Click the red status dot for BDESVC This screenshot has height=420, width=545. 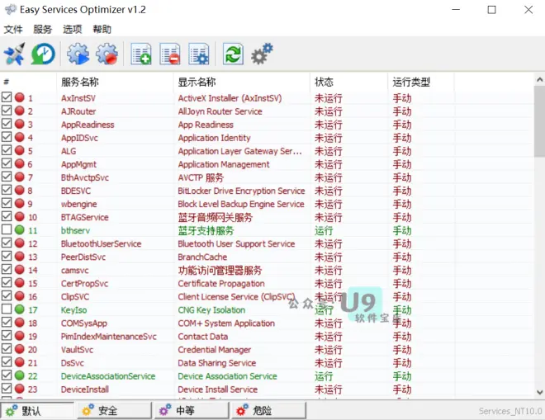click(20, 190)
